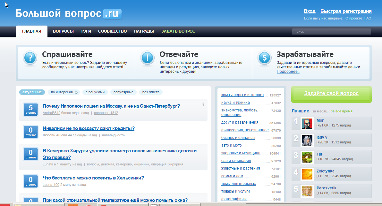This screenshot has height=206, width=382.
Task: Open Mor's avatar in top users
Action: (x=307, y=124)
